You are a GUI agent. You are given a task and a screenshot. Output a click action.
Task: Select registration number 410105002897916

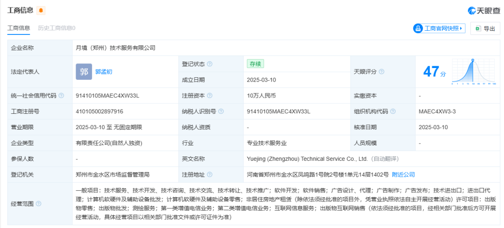(x=99, y=111)
